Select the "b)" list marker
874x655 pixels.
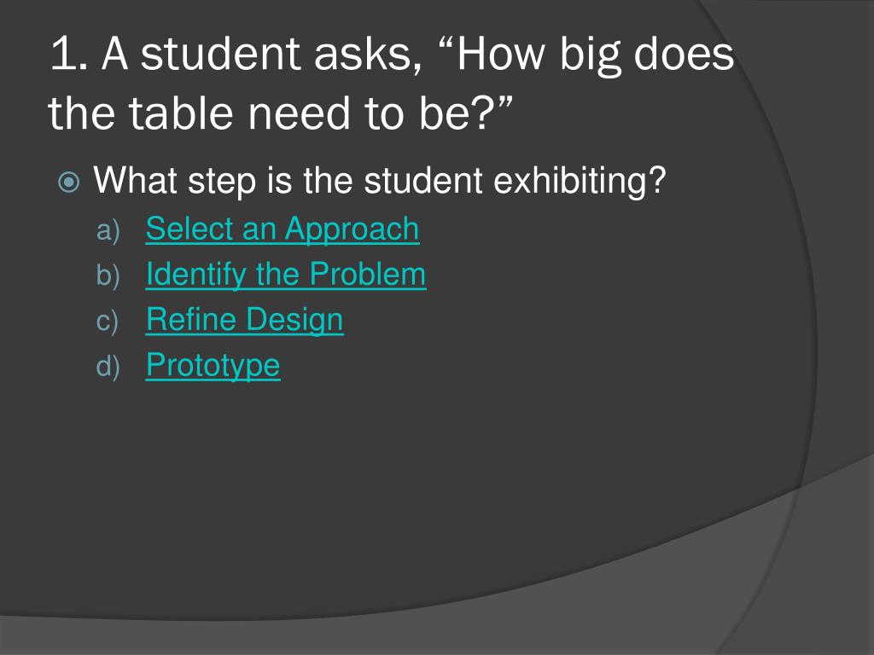108,275
